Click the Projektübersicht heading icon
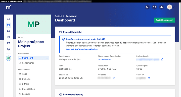 (61, 32)
